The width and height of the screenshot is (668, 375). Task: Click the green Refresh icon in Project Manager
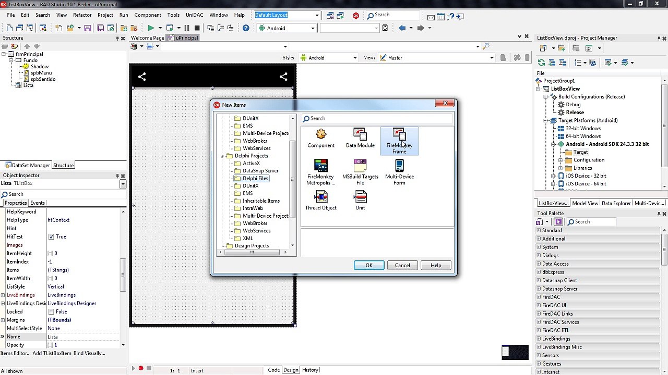(541, 63)
